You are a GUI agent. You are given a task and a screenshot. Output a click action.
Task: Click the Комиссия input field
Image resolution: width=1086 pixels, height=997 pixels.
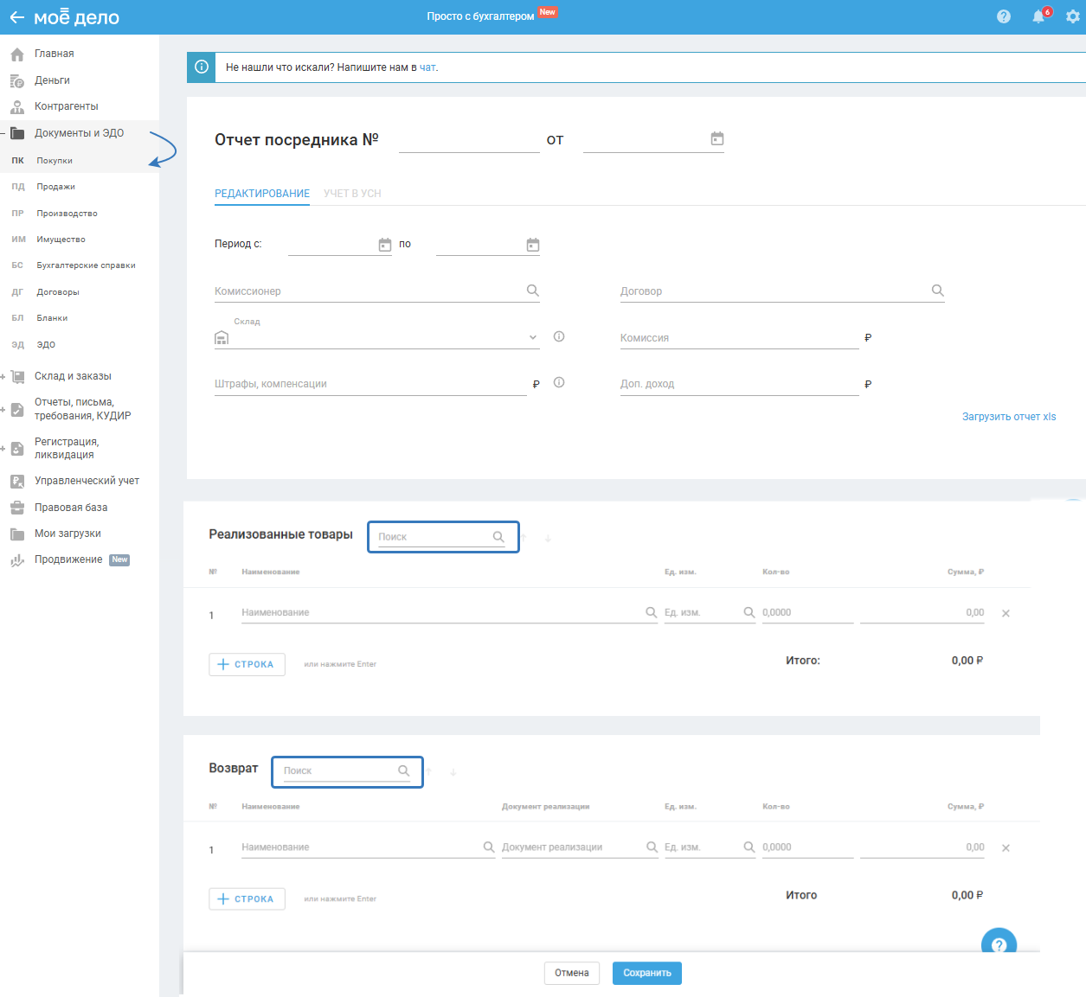(x=738, y=338)
